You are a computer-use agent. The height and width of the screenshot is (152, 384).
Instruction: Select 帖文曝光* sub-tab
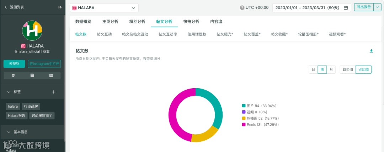[225, 34]
